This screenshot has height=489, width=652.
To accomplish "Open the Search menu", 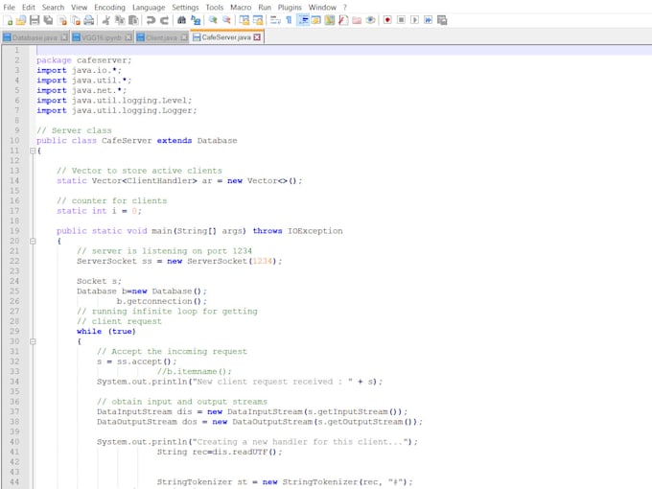I will pyautogui.click(x=53, y=7).
